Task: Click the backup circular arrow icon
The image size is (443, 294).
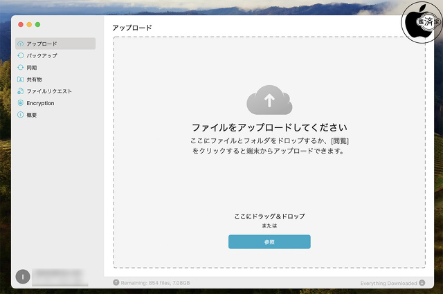Action: point(20,55)
